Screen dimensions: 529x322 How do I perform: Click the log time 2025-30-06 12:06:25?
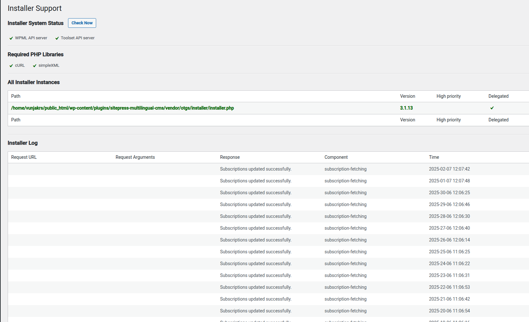coord(449,193)
